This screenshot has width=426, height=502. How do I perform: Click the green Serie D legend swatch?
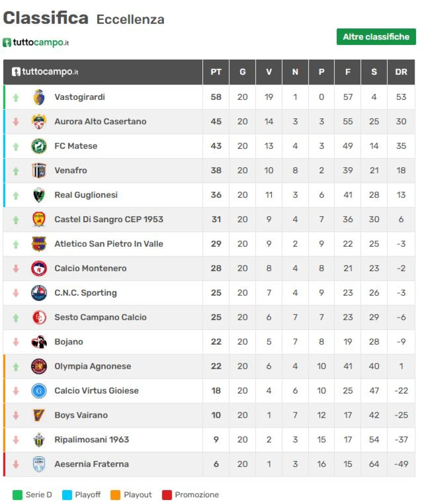pos(17,495)
